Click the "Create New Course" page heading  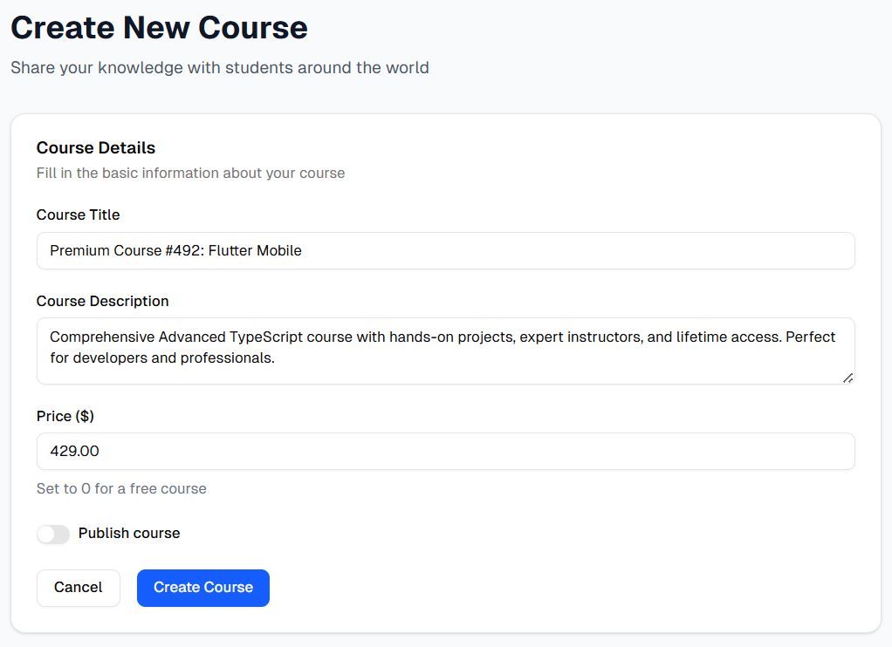coord(159,28)
